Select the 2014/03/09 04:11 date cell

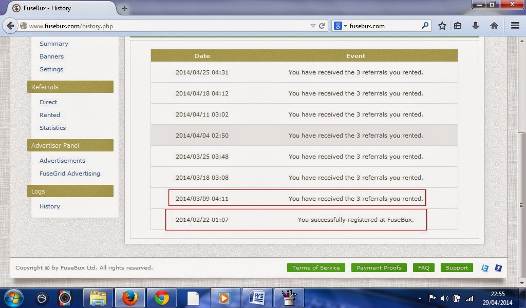[x=202, y=199]
